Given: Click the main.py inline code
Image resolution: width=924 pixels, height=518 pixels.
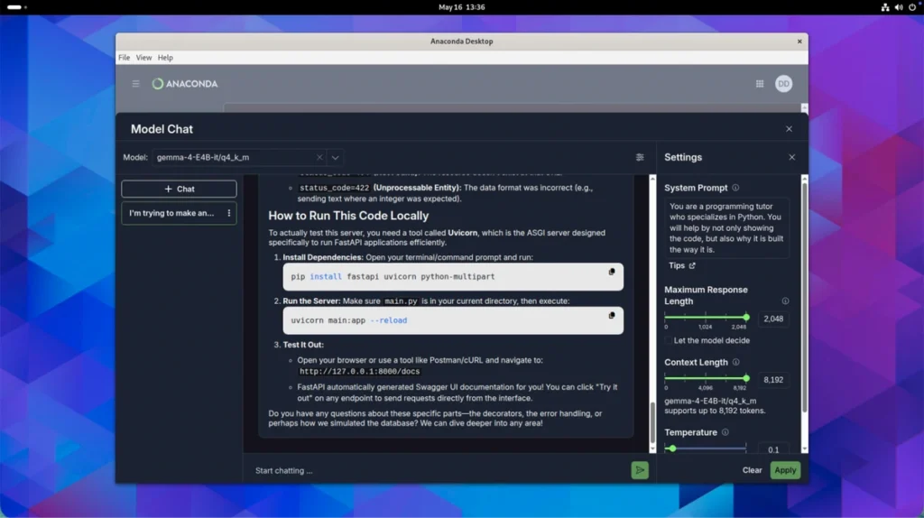Looking at the screenshot, I should (x=401, y=301).
